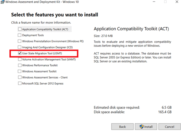Image resolution: width=181 pixels, height=131 pixels.
Task: Minimize the installer window
Action: tap(154, 2)
